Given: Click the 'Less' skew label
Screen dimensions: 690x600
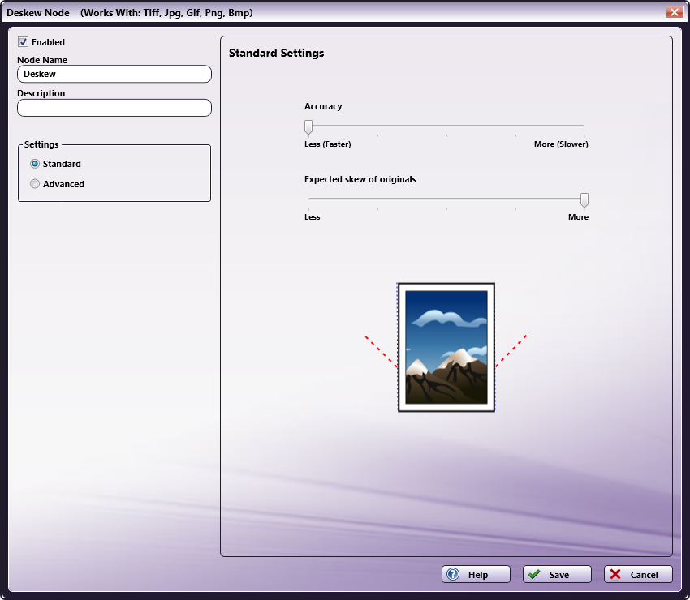Looking at the screenshot, I should tap(312, 217).
